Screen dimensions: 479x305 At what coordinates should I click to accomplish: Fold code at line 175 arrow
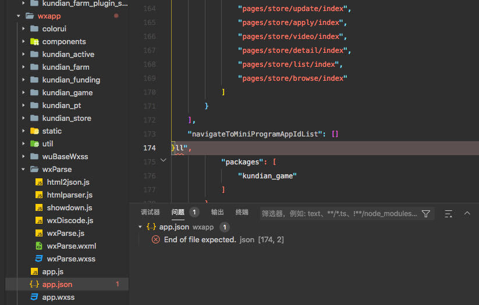(x=163, y=161)
